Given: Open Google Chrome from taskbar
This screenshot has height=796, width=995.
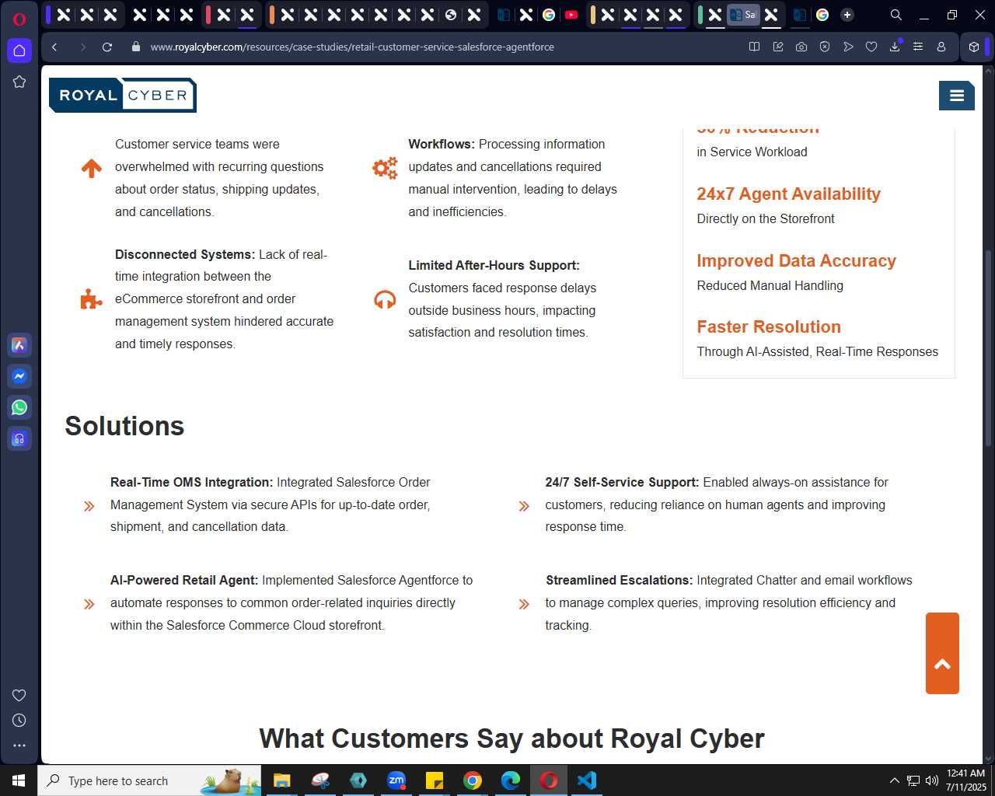Looking at the screenshot, I should pos(473,780).
